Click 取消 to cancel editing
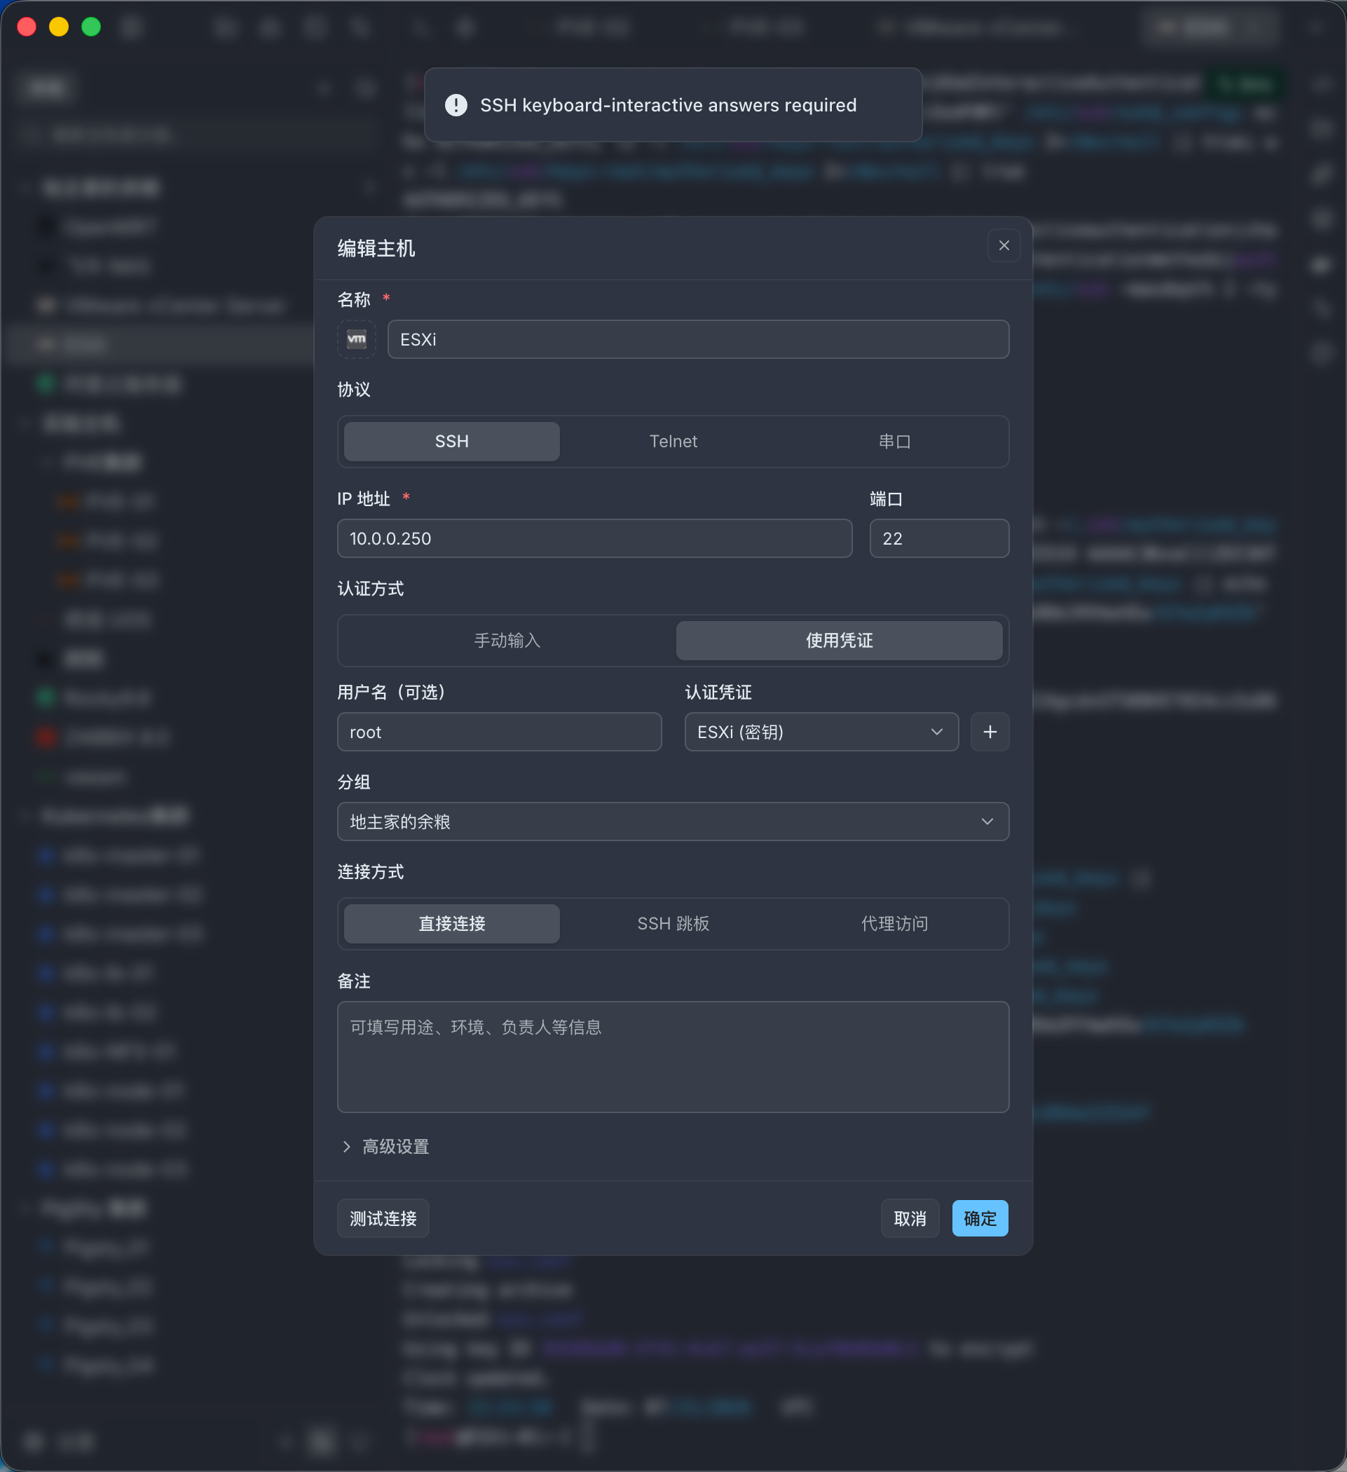This screenshot has height=1472, width=1347. [910, 1218]
